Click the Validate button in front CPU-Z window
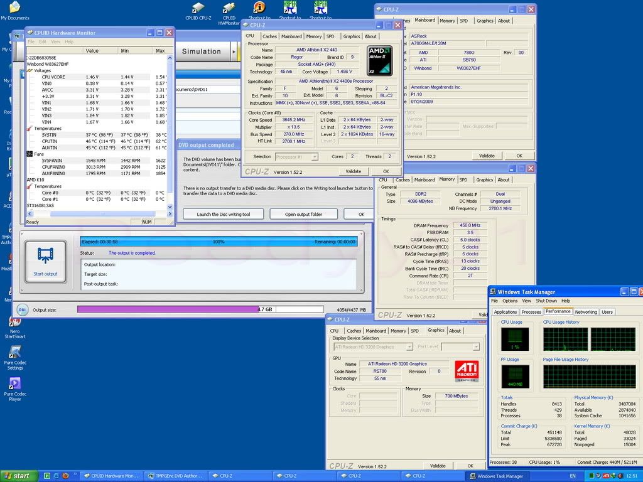Image resolution: width=643 pixels, height=482 pixels. pyautogui.click(x=353, y=171)
